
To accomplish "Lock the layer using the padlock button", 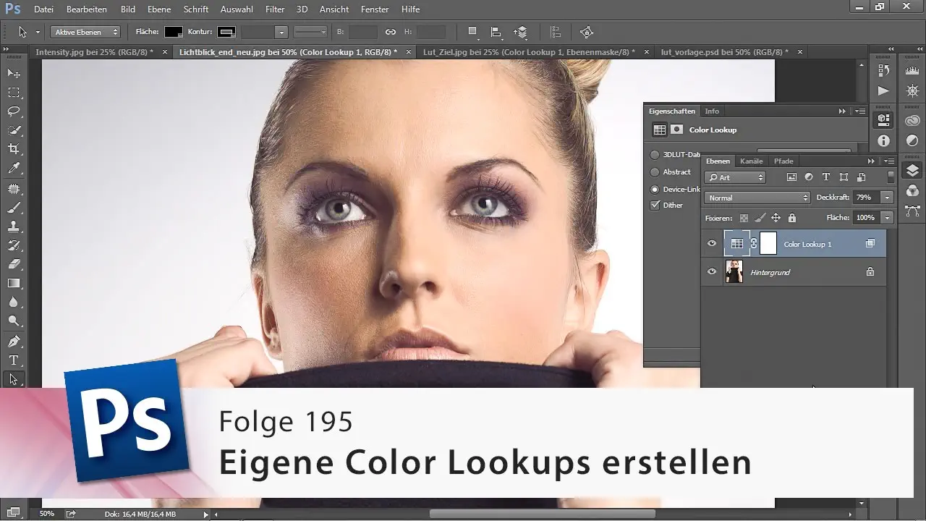I will pos(792,218).
